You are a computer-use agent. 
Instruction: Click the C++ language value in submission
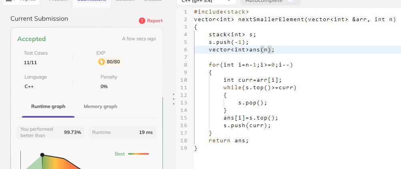pos(29,86)
